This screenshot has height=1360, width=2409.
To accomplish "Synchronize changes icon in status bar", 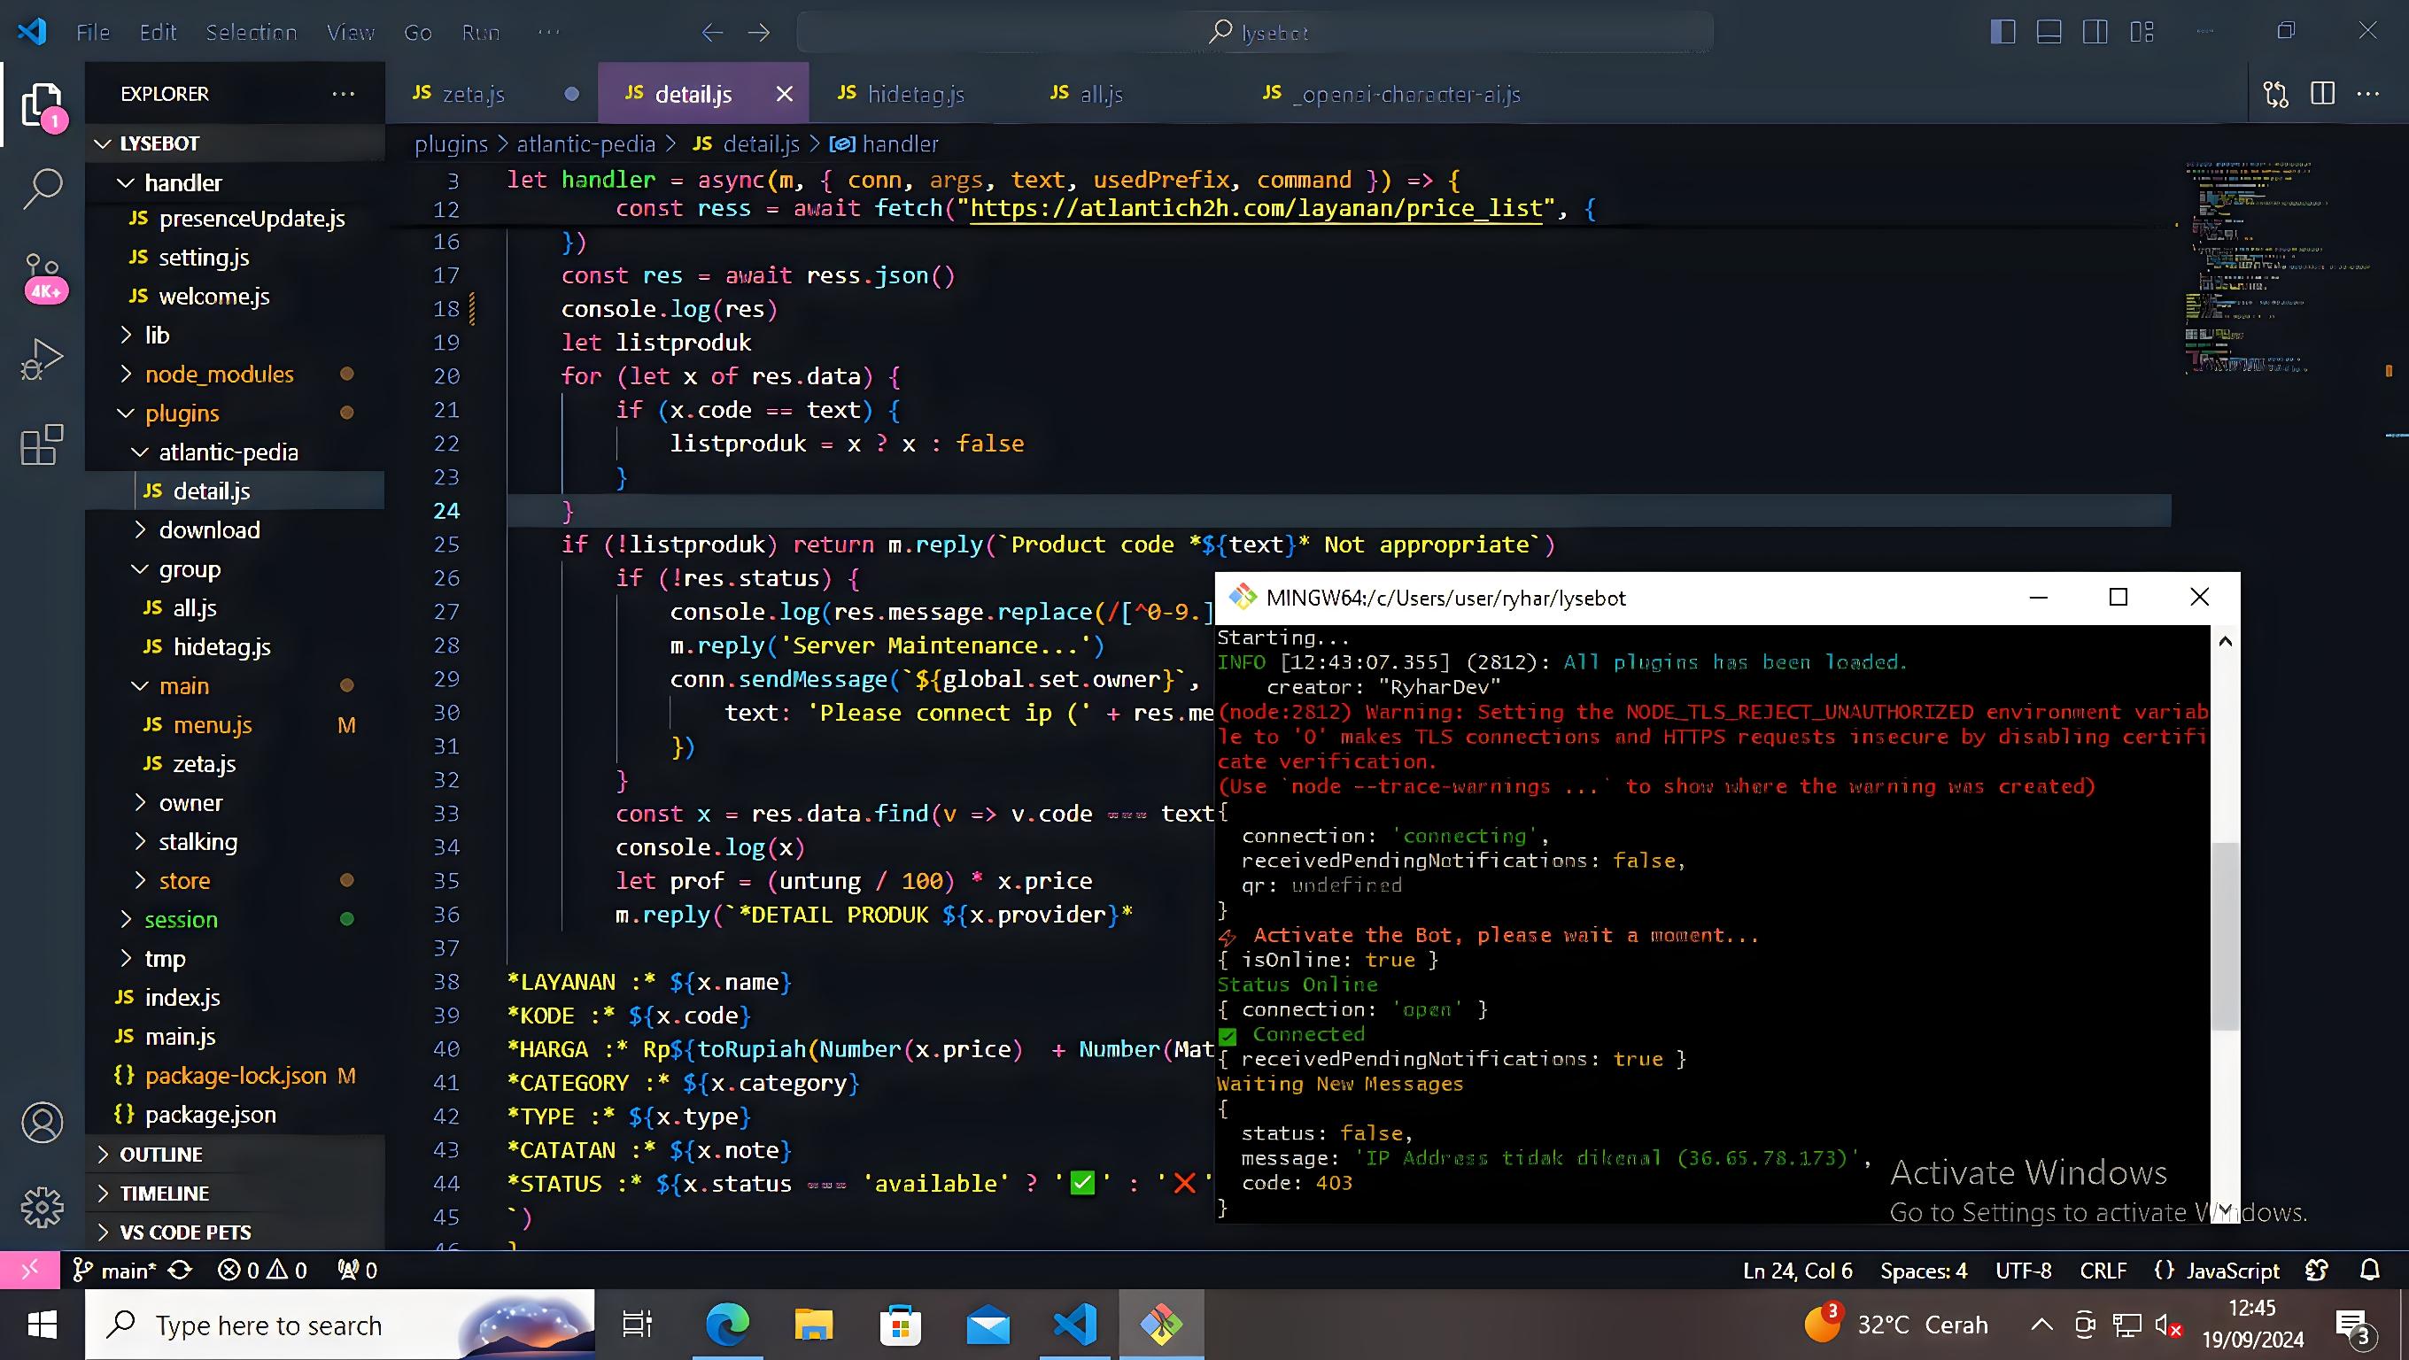I will click(x=180, y=1270).
